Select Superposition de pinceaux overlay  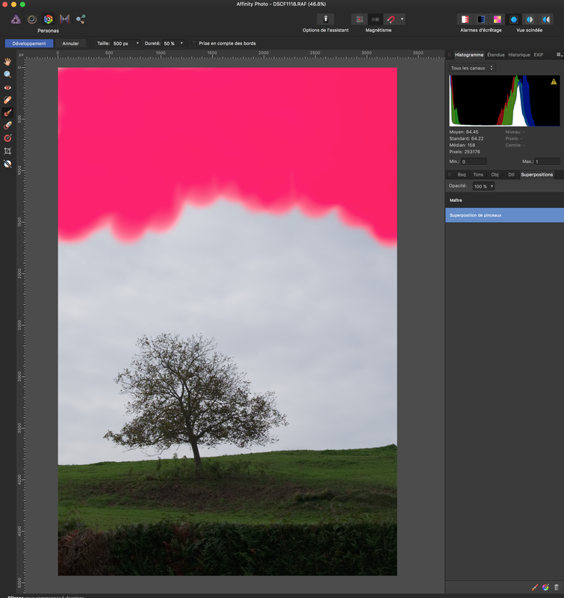tap(504, 215)
